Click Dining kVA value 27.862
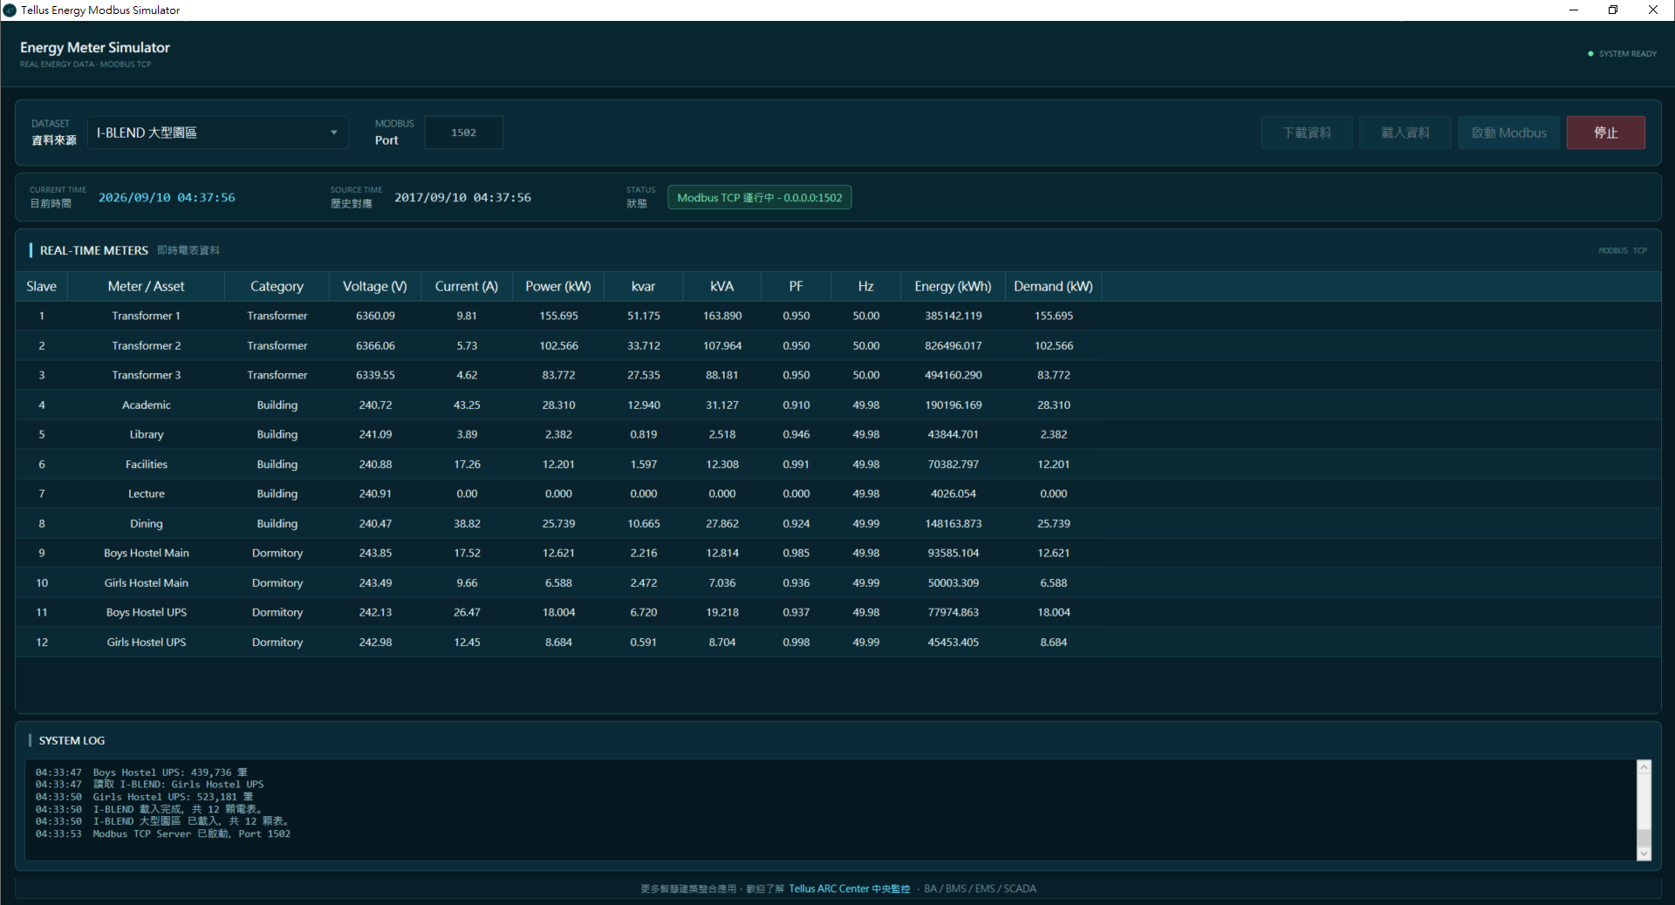Image resolution: width=1675 pixels, height=905 pixels. 722,523
